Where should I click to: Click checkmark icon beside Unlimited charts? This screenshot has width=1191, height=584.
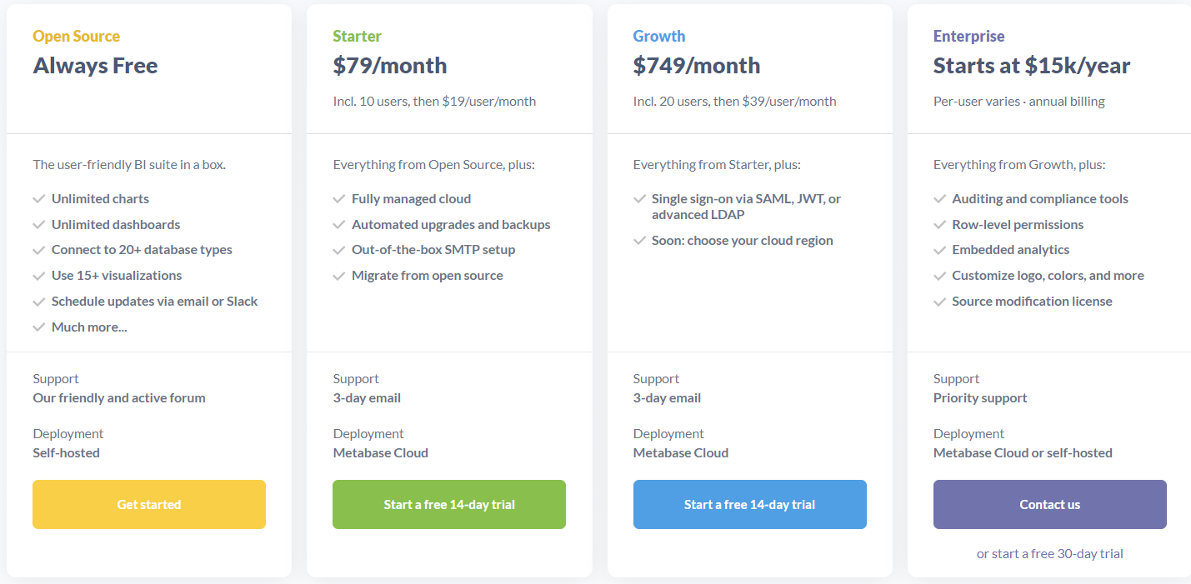coord(38,199)
